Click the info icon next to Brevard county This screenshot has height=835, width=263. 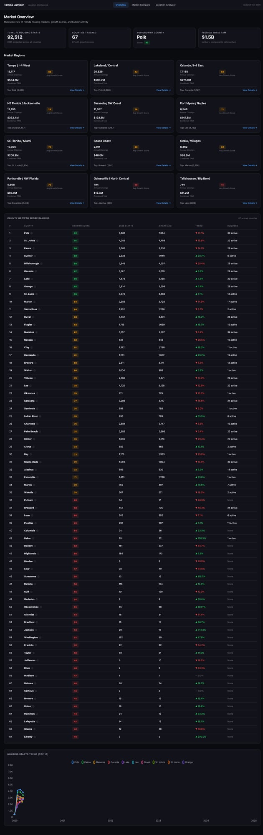click(x=36, y=363)
